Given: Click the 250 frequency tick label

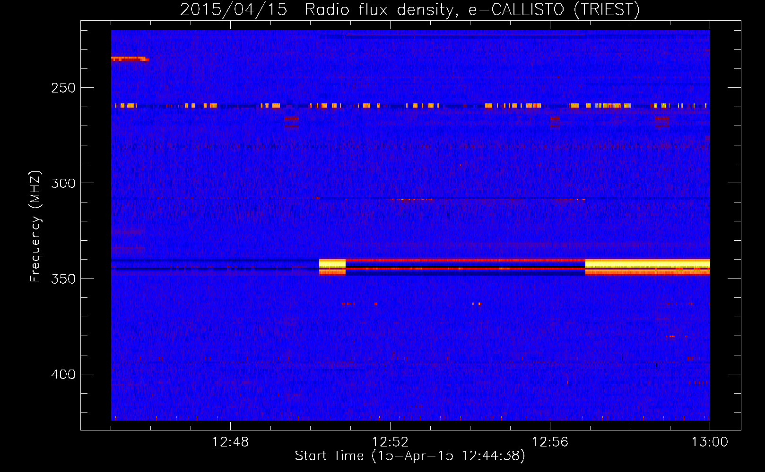Looking at the screenshot, I should (x=63, y=88).
